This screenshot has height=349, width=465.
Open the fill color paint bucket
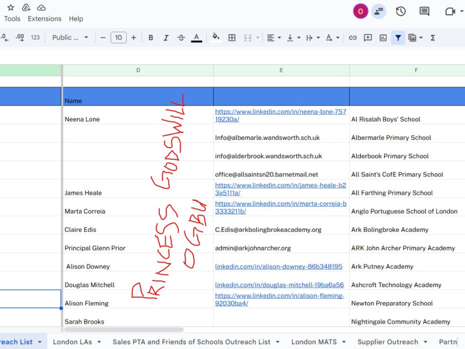tap(216, 37)
